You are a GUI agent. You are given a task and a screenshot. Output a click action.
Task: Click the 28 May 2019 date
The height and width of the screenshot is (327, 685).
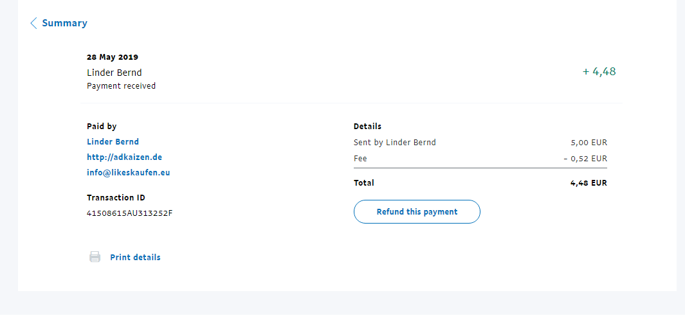[x=113, y=57]
